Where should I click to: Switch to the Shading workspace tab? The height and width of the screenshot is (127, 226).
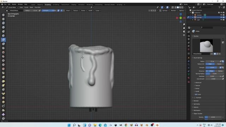(x=74, y=5)
